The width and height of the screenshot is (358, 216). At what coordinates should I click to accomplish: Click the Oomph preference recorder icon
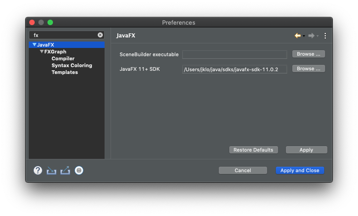coord(79,170)
